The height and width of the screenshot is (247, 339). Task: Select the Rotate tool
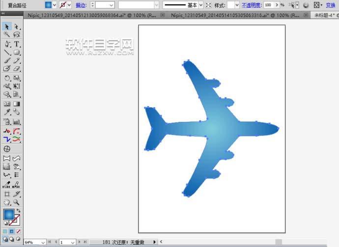[x=7, y=78]
